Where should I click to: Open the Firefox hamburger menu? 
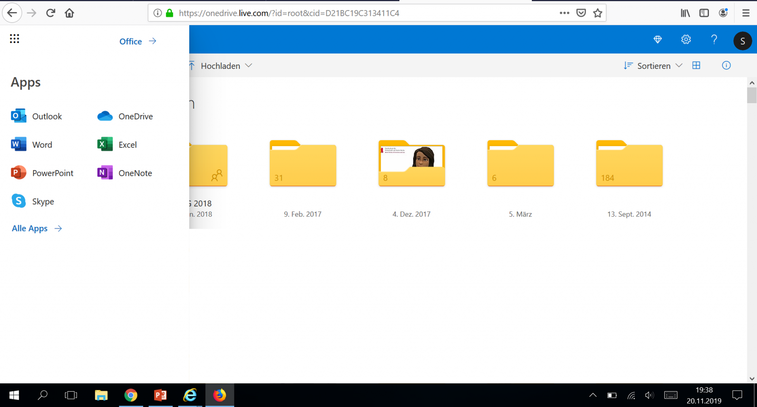coord(745,13)
